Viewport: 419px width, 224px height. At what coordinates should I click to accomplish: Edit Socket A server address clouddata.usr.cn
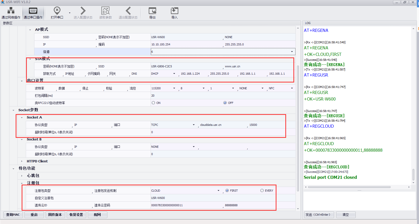pyautogui.click(x=223, y=125)
